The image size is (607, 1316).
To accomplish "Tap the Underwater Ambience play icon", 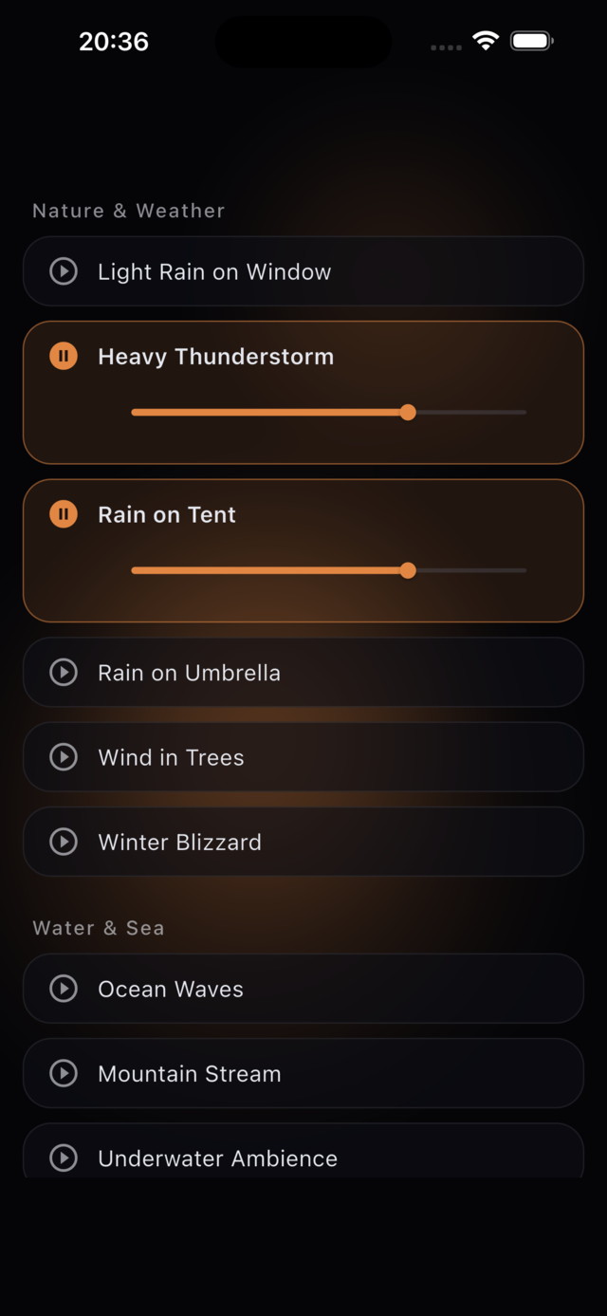I will pos(64,1158).
